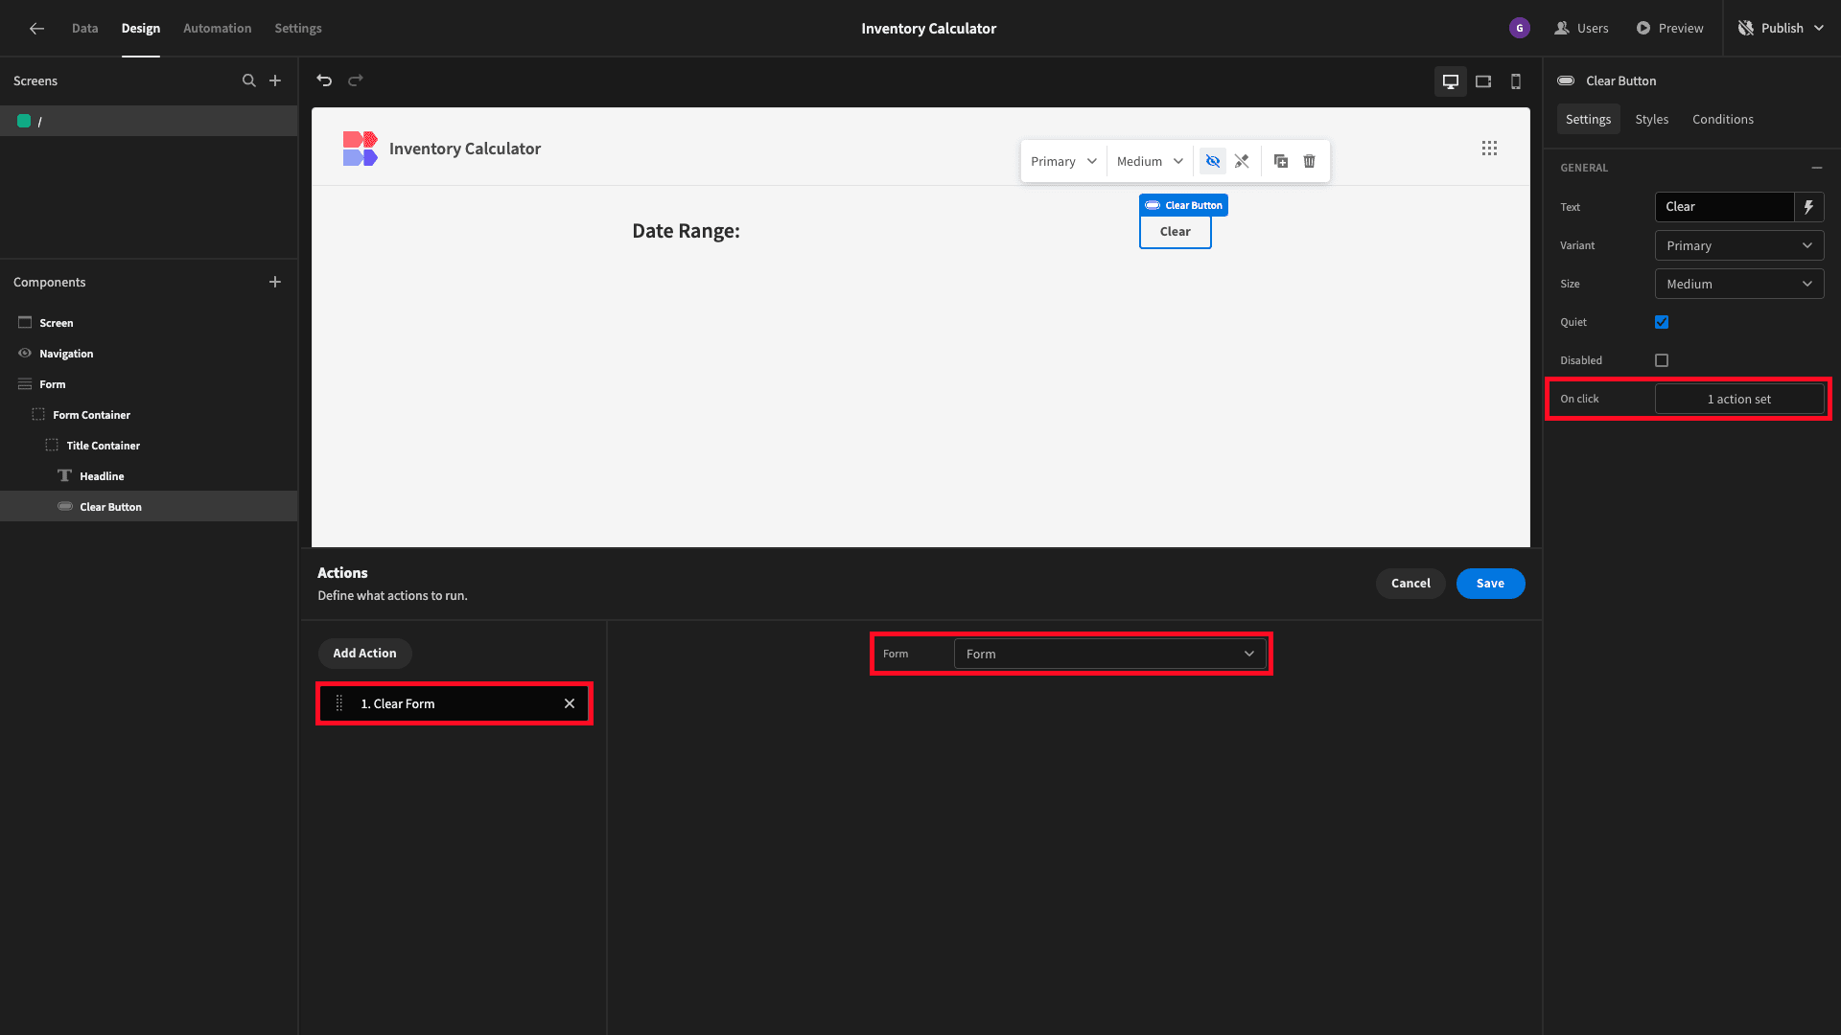This screenshot has width=1841, height=1035.
Task: Grab the drag handle on Clear Form
Action: click(x=338, y=703)
